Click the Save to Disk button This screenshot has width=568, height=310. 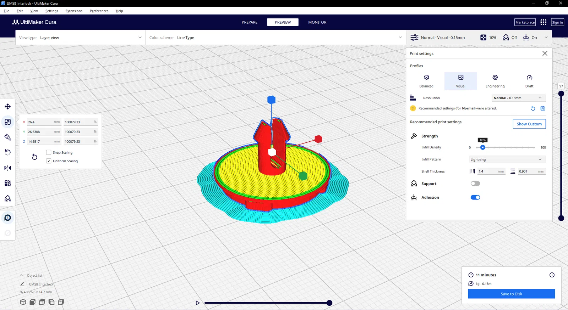[511, 294]
